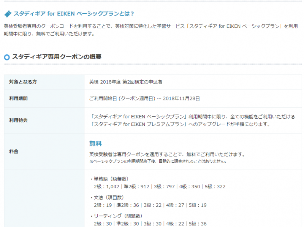The width and height of the screenshot is (304, 227).
Task: Select the value 3級：797
Action: pyautogui.click(x=164, y=187)
